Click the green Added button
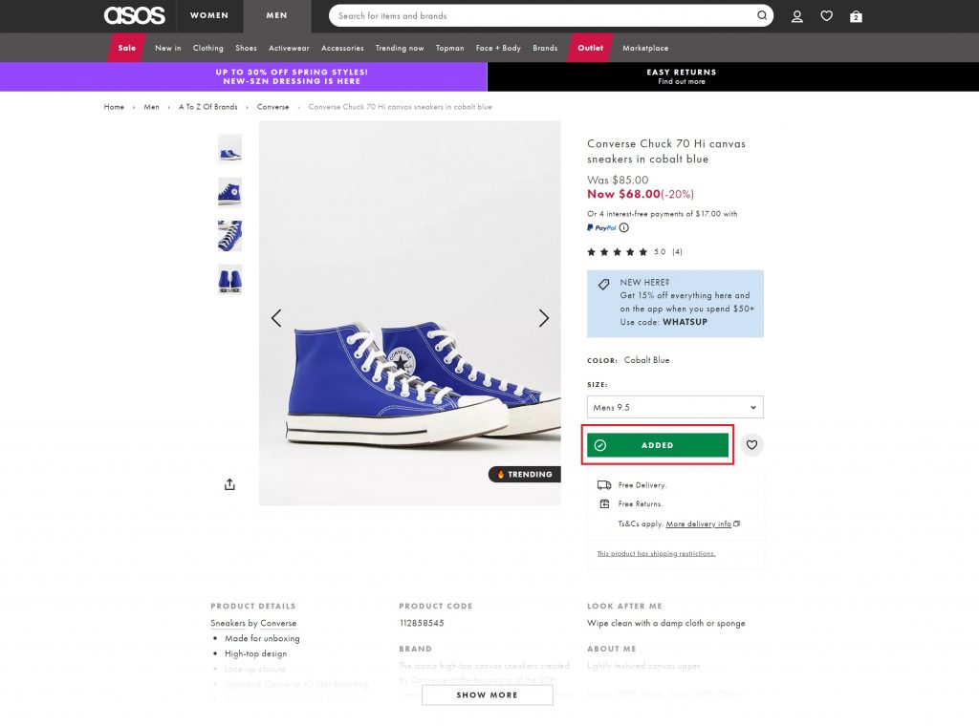The image size is (979, 726). click(x=658, y=445)
